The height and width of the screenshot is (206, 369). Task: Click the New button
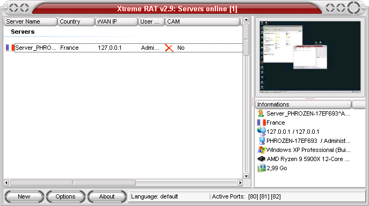24,196
